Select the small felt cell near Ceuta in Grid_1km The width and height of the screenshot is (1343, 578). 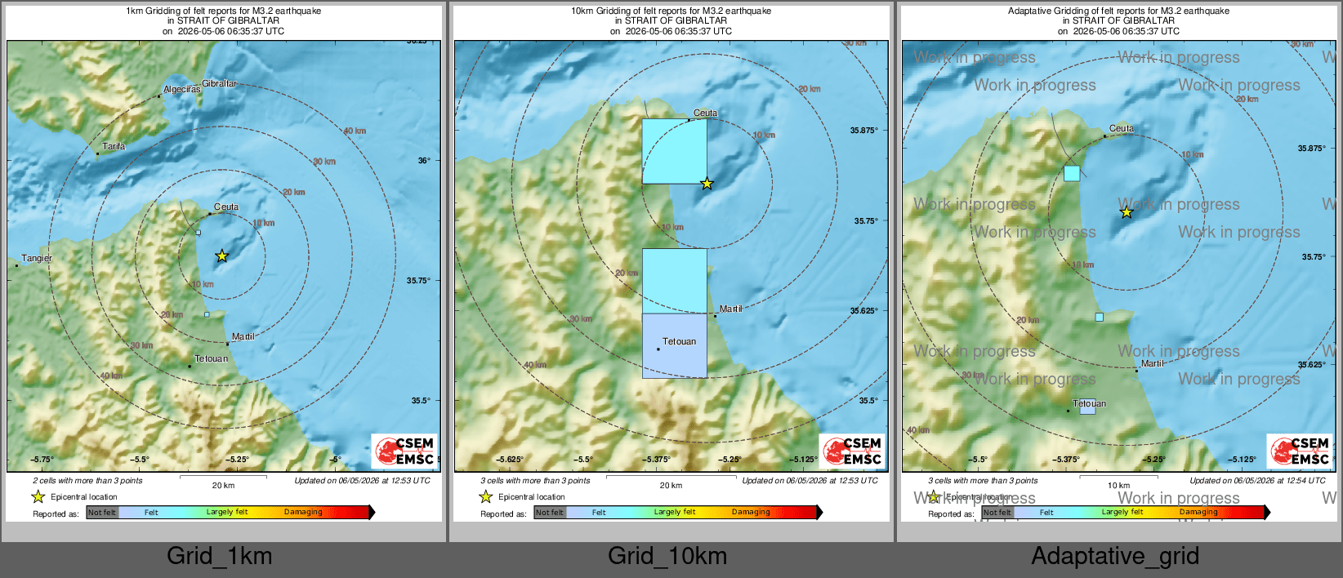tap(199, 233)
